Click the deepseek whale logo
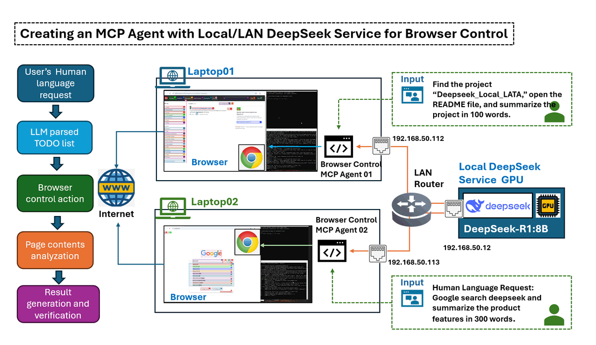The height and width of the screenshot is (345, 596). coord(476,206)
